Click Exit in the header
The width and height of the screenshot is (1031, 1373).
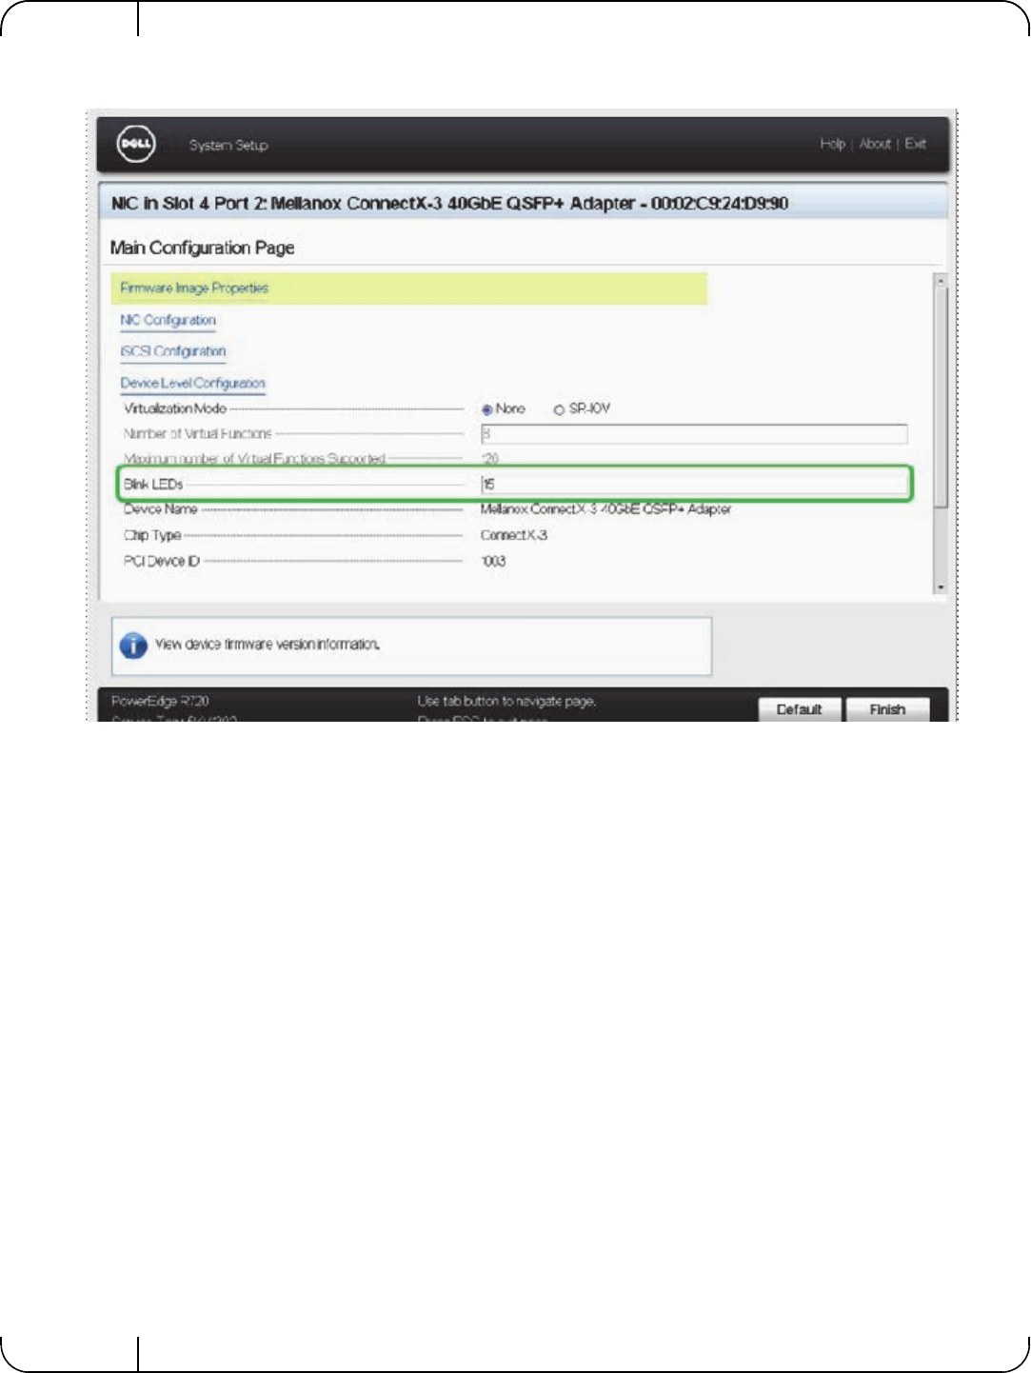[x=916, y=144]
